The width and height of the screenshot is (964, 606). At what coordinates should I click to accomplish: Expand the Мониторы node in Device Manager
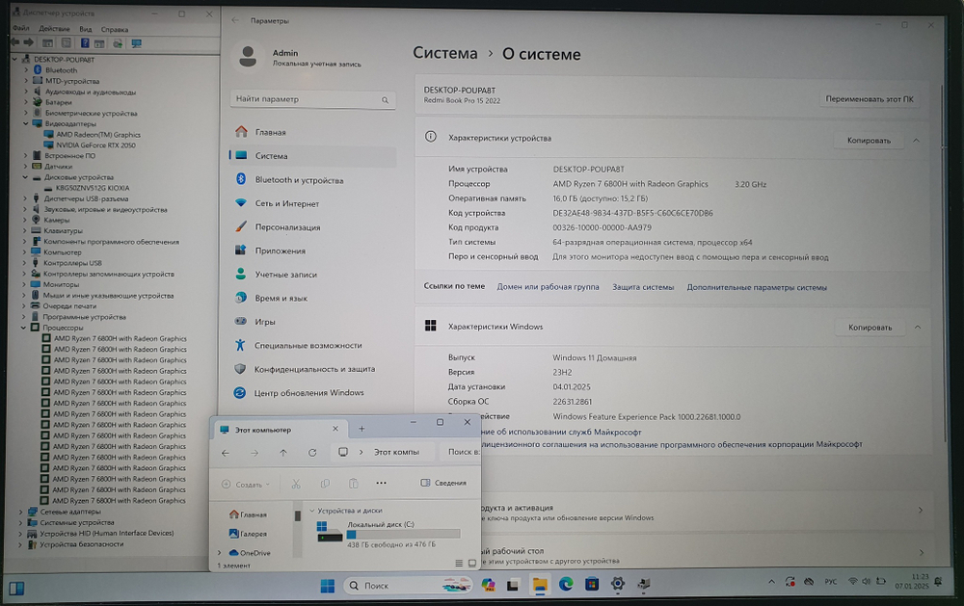click(x=23, y=284)
